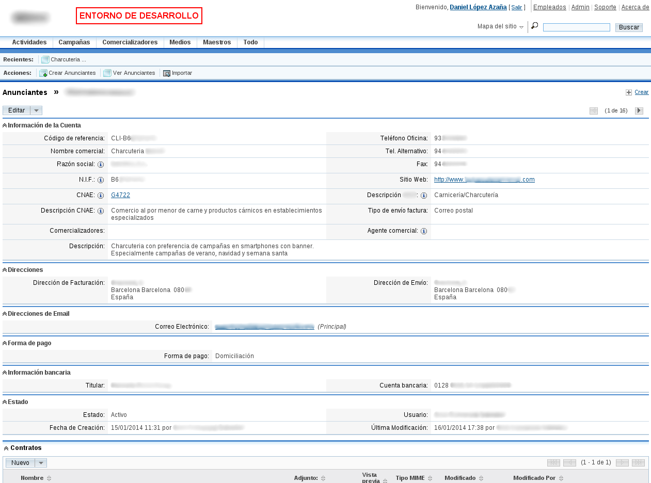Click the Ver Anunciantes action icon
The width and height of the screenshot is (651, 483).
pyautogui.click(x=107, y=73)
